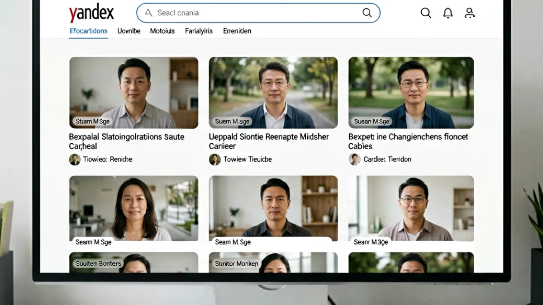Switch to the Efocartidons tab
Viewport: 543px width, 305px height.
pyautogui.click(x=88, y=31)
